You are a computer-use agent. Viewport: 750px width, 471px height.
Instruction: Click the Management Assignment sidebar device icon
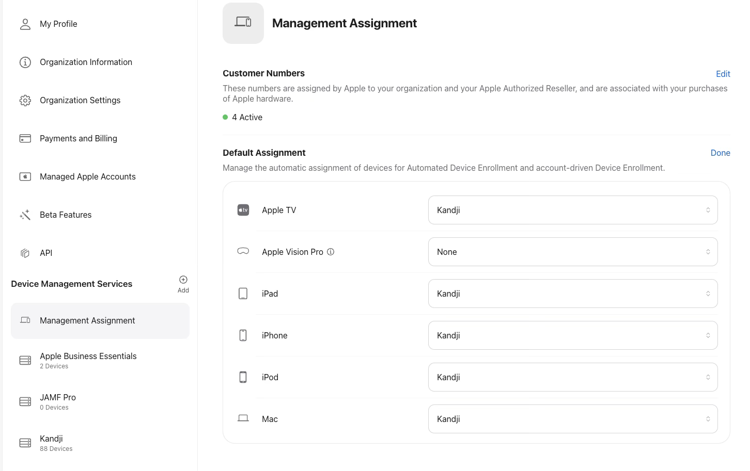click(25, 320)
